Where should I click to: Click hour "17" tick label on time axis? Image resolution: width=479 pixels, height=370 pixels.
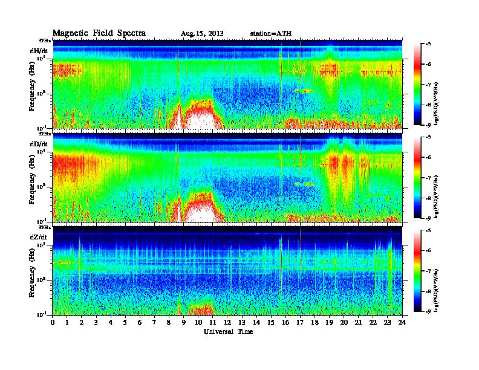point(300,322)
